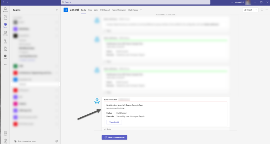Start a New conversation
The height and width of the screenshot is (144, 270).
coord(114,137)
